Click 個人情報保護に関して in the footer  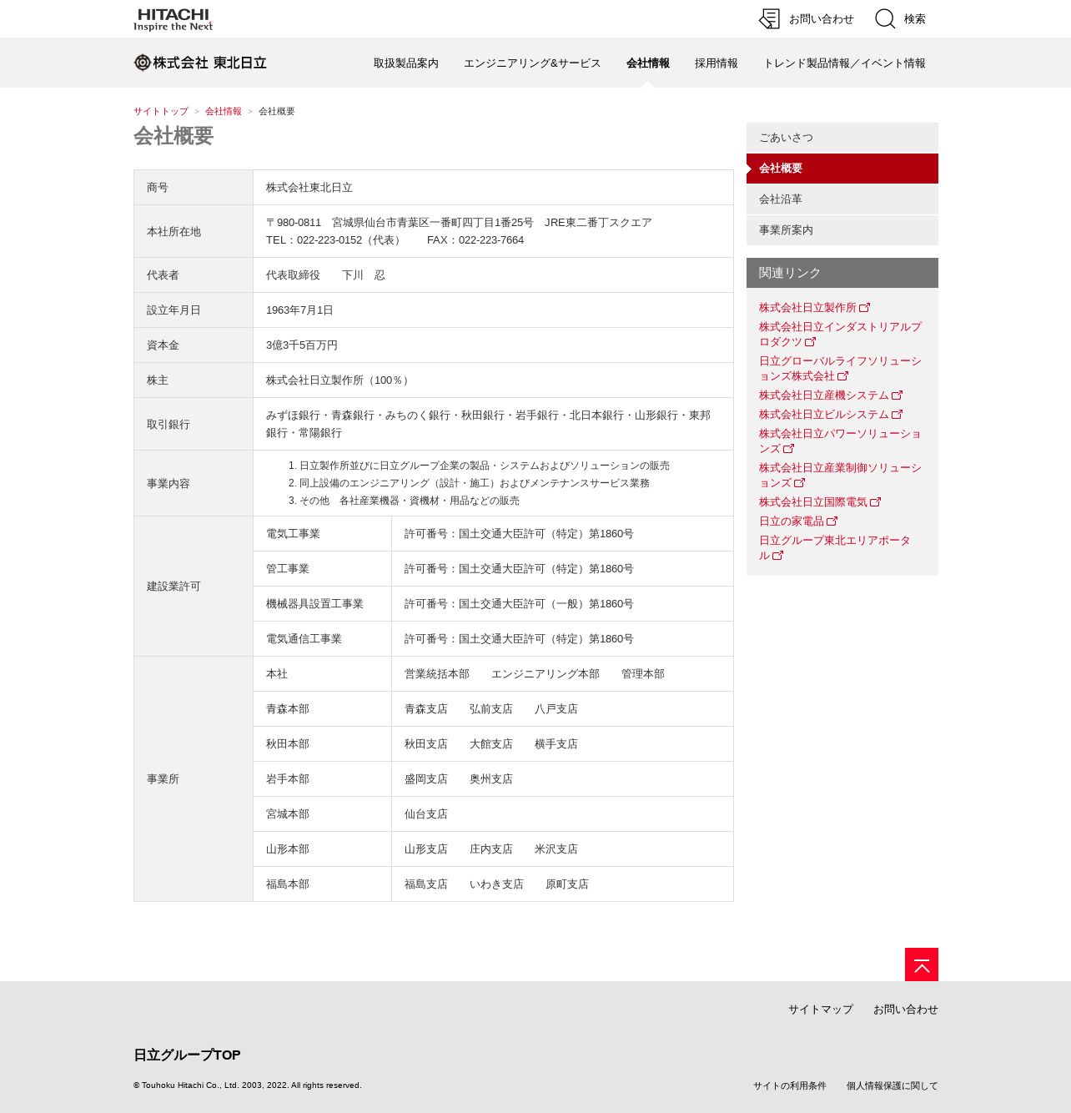(x=892, y=1085)
